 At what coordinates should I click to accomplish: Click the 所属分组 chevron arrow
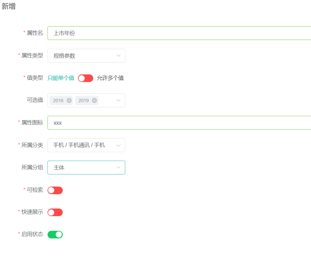coord(118,167)
